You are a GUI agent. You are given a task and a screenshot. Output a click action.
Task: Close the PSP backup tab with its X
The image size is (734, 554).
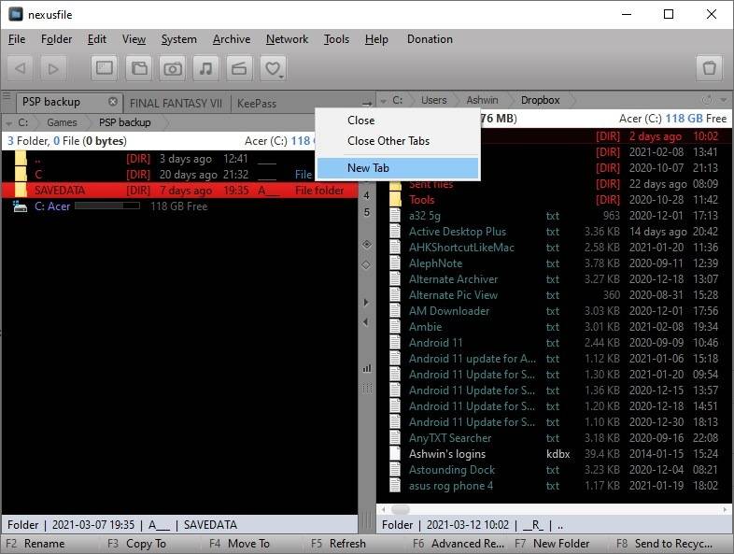[x=113, y=102]
